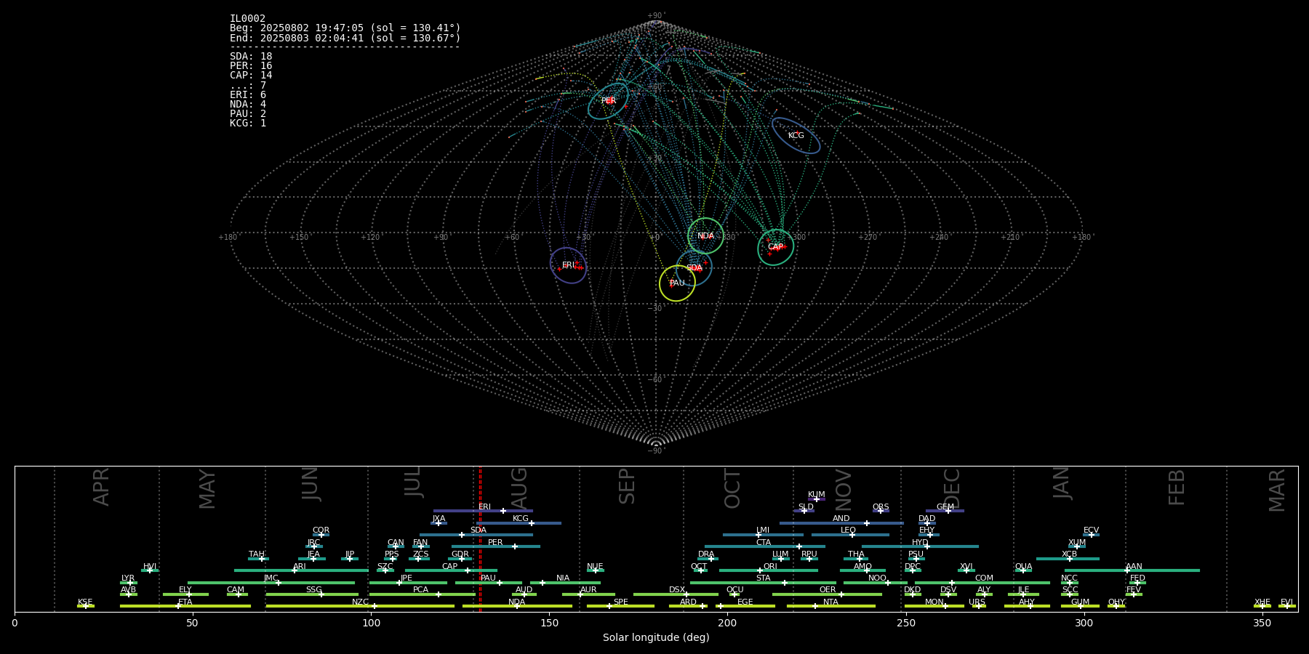
Task: Click the red dashed current-date line in the timeline
Action: pyautogui.click(x=480, y=538)
